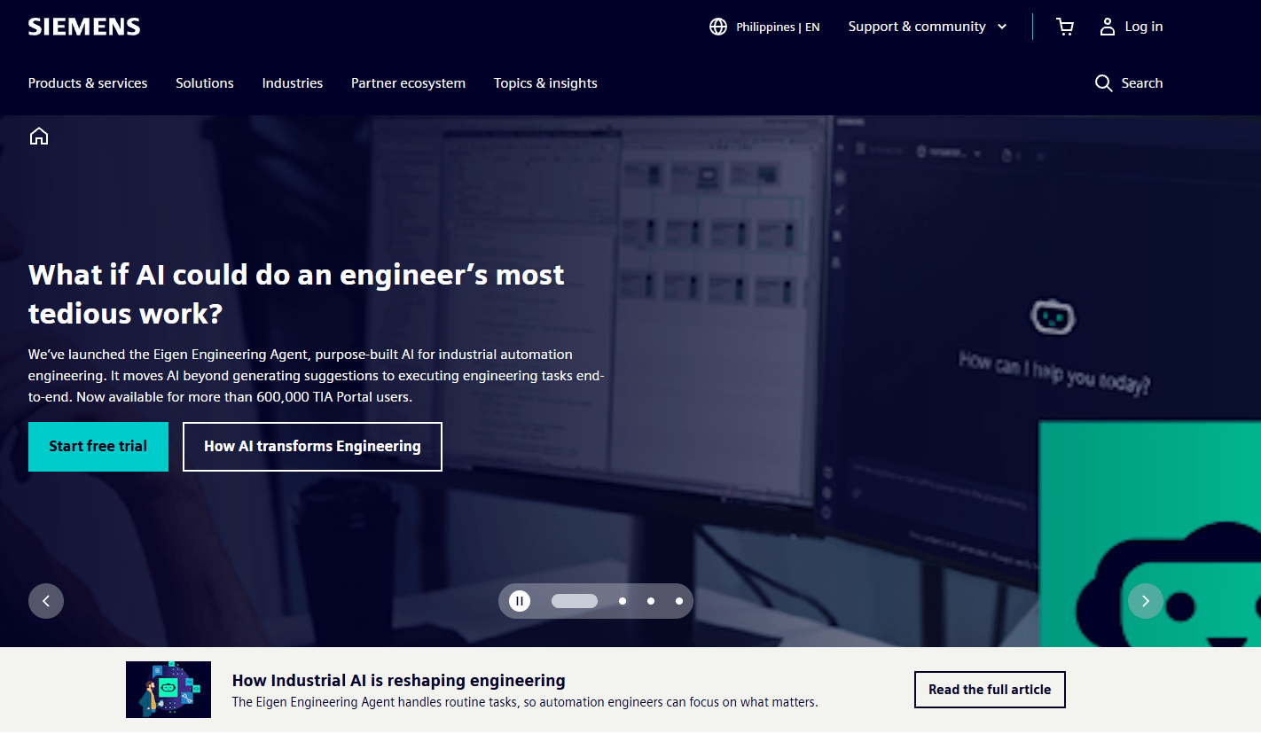Screen dimensions: 1261x734
Task: Go to the home breadcrumb icon
Action: (39, 136)
